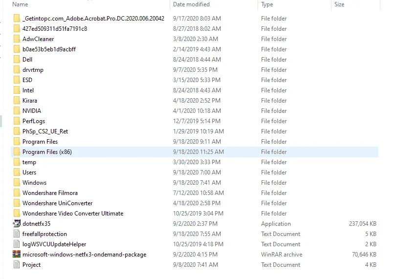This screenshot has width=398, height=279.
Task: Sort by the Type column header
Action: pos(267,4)
